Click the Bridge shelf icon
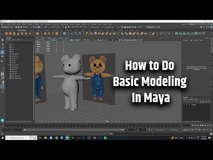The image size is (213, 160). tap(126, 33)
